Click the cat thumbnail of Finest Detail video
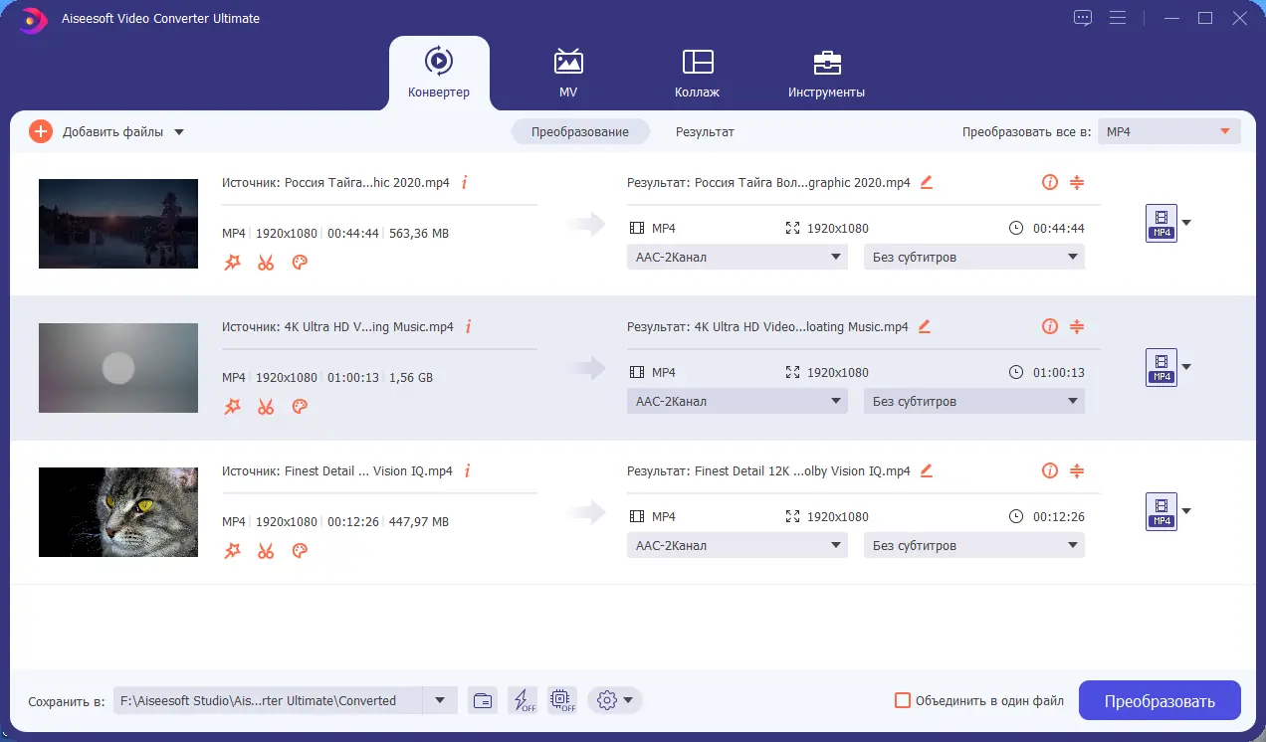1266x742 pixels. click(x=118, y=512)
